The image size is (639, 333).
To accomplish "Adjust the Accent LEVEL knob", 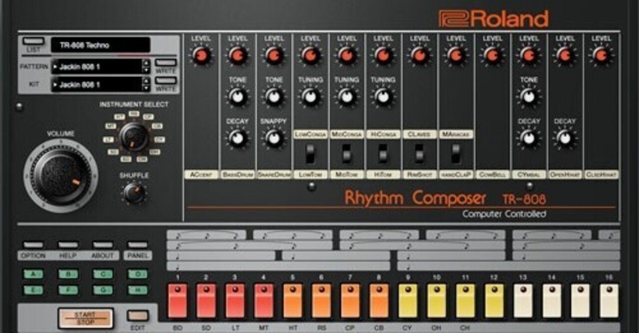I will pos(201,56).
